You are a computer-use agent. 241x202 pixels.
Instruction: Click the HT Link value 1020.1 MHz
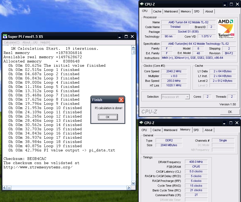(x=174, y=85)
